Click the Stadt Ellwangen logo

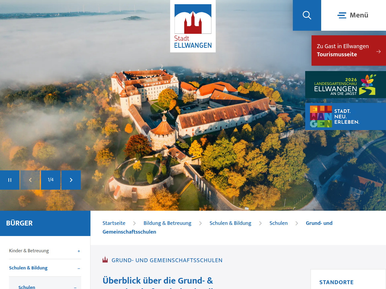tap(193, 26)
